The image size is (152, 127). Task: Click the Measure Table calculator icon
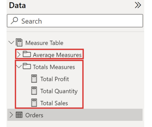(x=19, y=43)
